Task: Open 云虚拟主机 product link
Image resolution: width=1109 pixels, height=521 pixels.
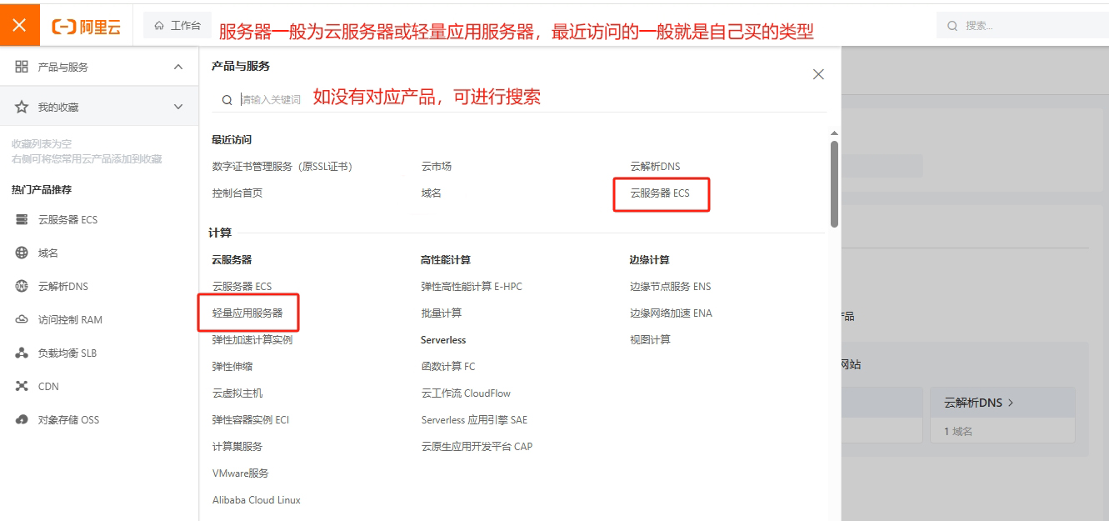Action: (x=237, y=393)
